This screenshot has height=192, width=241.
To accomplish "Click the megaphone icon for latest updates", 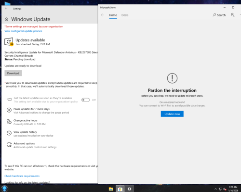I will click(9, 100).
